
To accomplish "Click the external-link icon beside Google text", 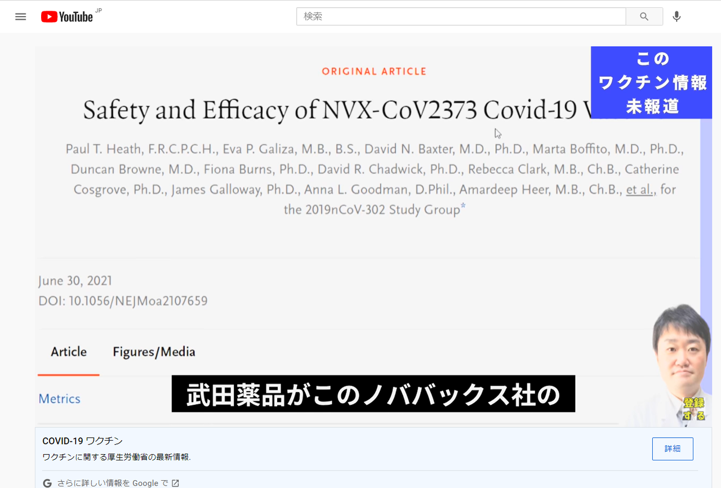I will 175,483.
